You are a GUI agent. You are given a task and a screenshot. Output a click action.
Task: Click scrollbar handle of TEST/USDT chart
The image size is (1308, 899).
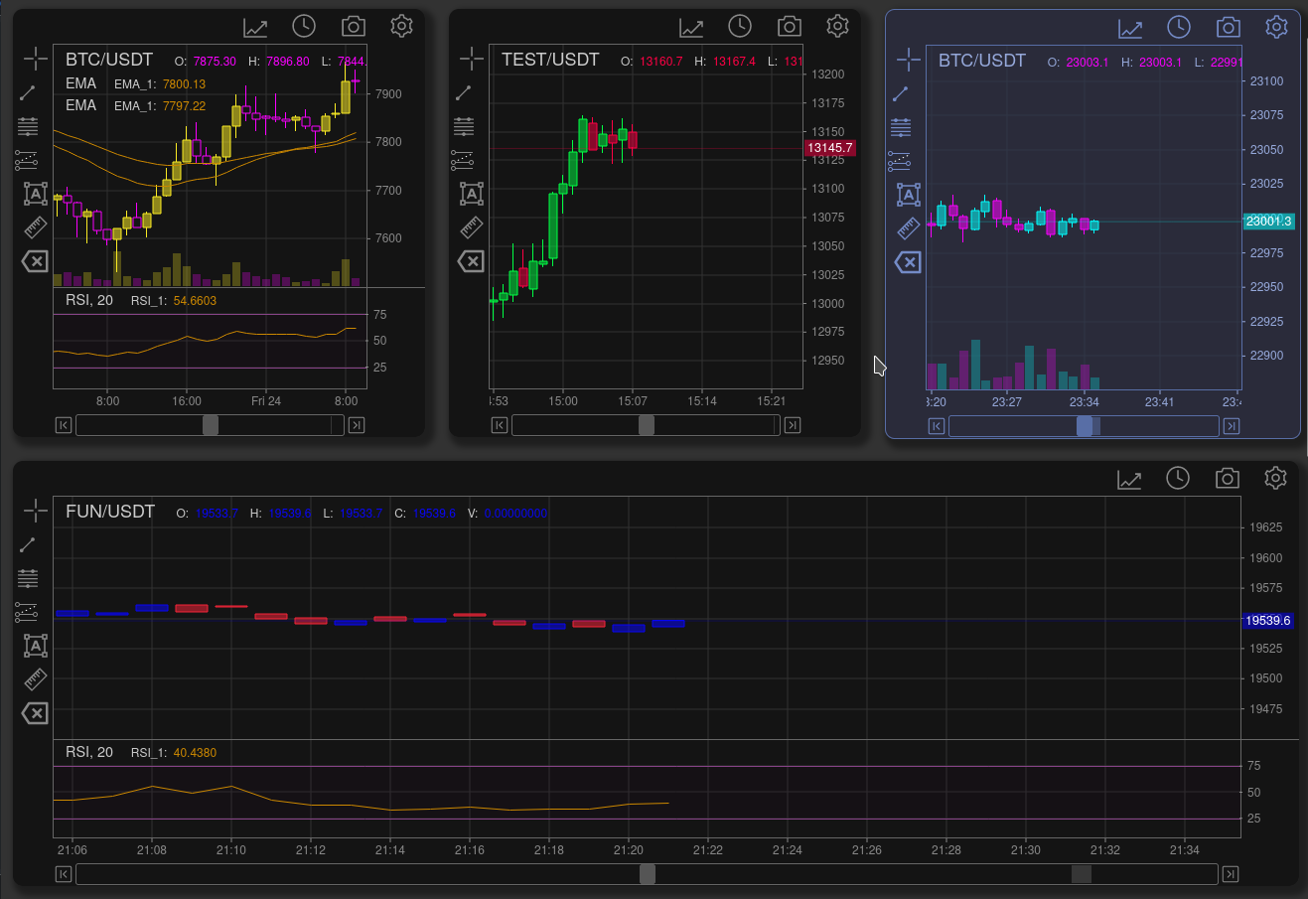[647, 425]
